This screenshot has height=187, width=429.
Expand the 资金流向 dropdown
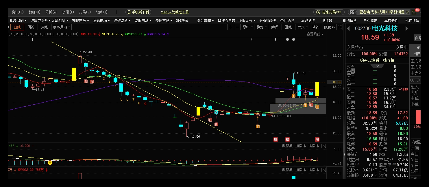[205, 21]
